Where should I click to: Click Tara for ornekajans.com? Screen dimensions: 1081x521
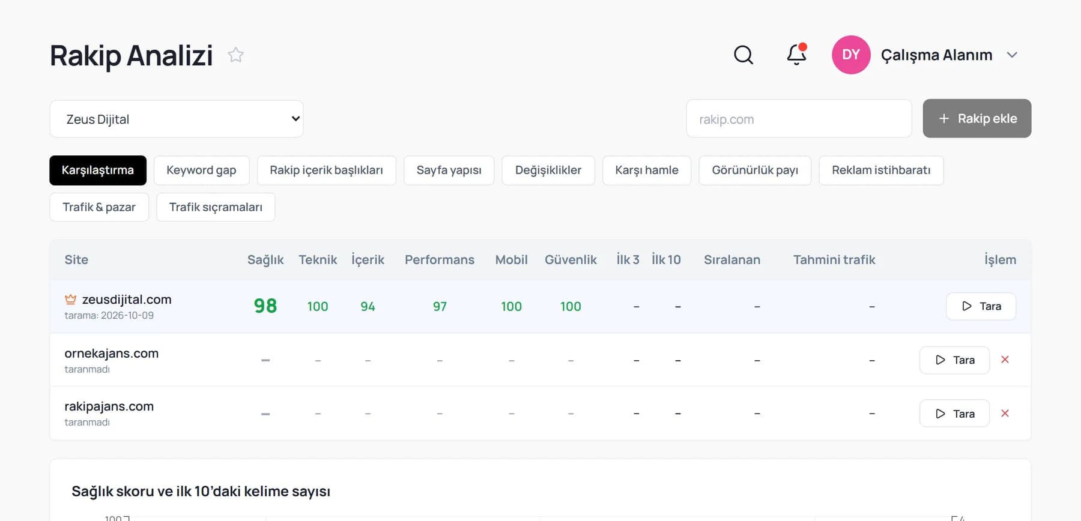click(954, 360)
